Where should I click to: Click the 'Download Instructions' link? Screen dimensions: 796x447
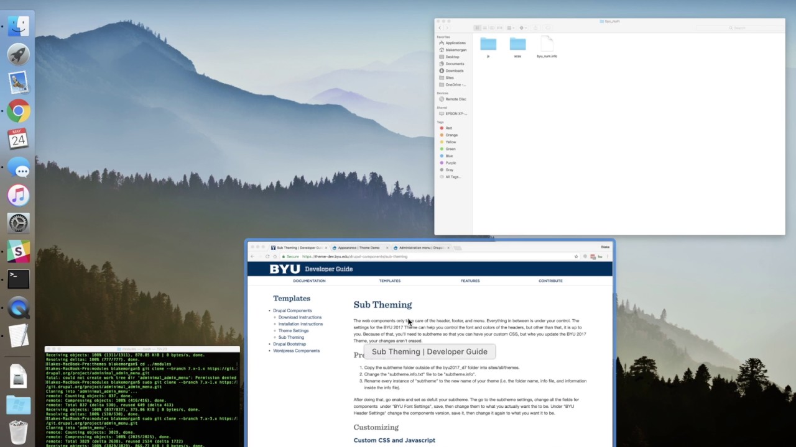[300, 317]
